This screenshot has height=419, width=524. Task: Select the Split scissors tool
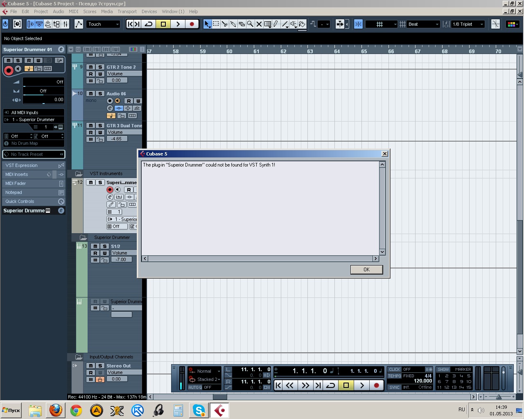tap(224, 24)
